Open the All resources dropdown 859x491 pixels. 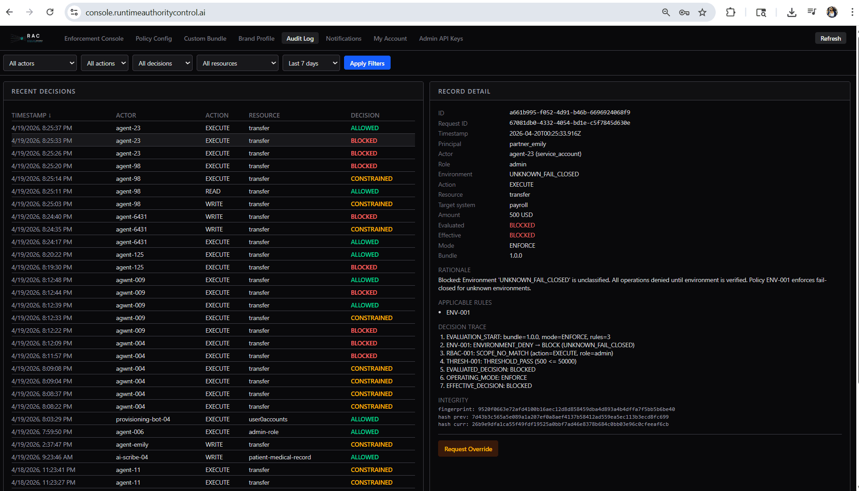pos(238,63)
